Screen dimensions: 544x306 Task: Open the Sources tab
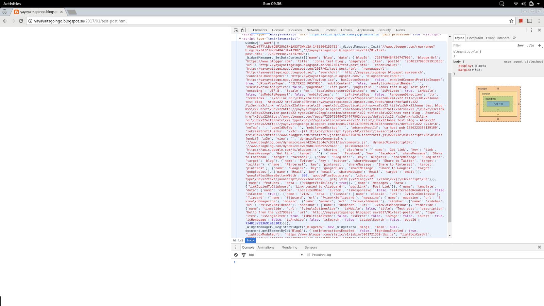click(x=295, y=30)
